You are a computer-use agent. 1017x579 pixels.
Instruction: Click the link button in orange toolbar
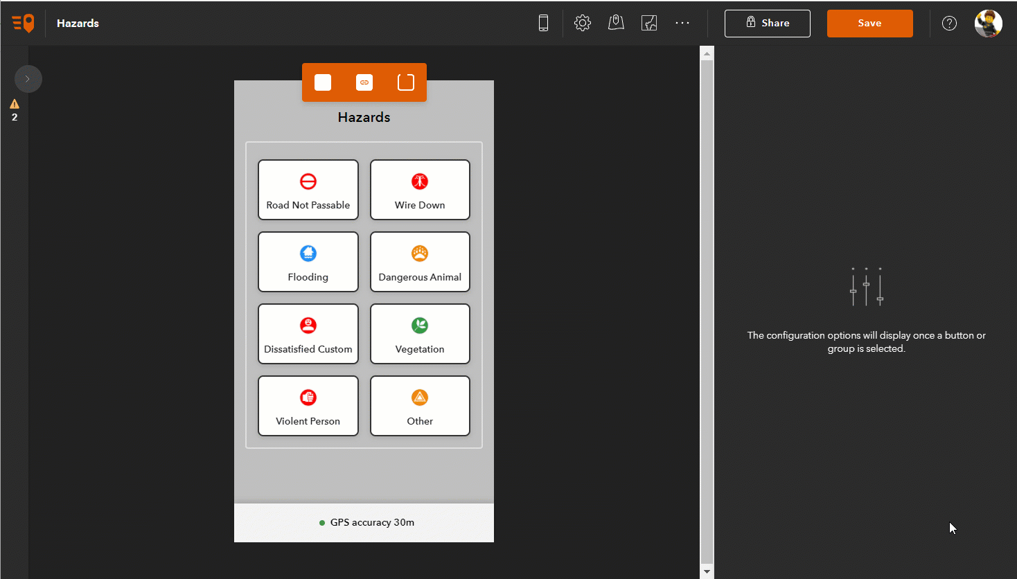(364, 82)
